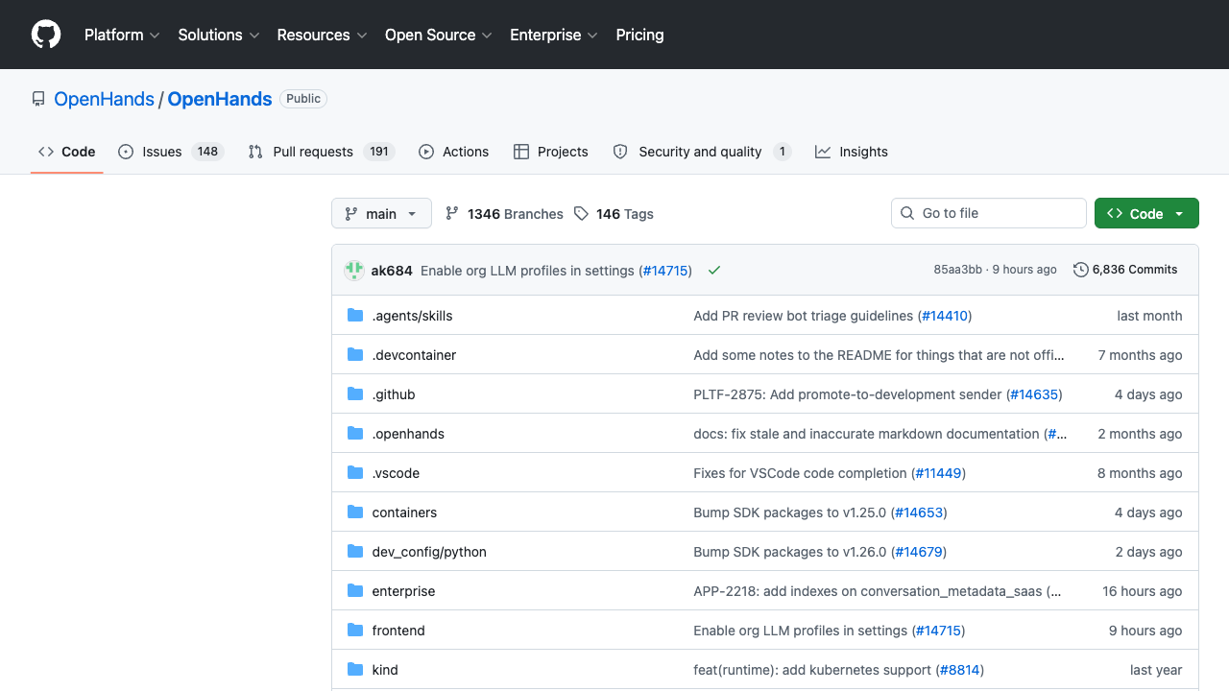Open the Enterprise navigation dropdown
This screenshot has width=1229, height=691.
tap(554, 35)
